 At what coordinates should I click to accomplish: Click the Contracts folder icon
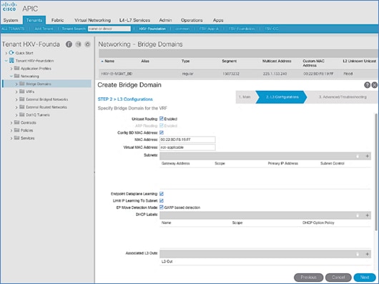pyautogui.click(x=16, y=122)
